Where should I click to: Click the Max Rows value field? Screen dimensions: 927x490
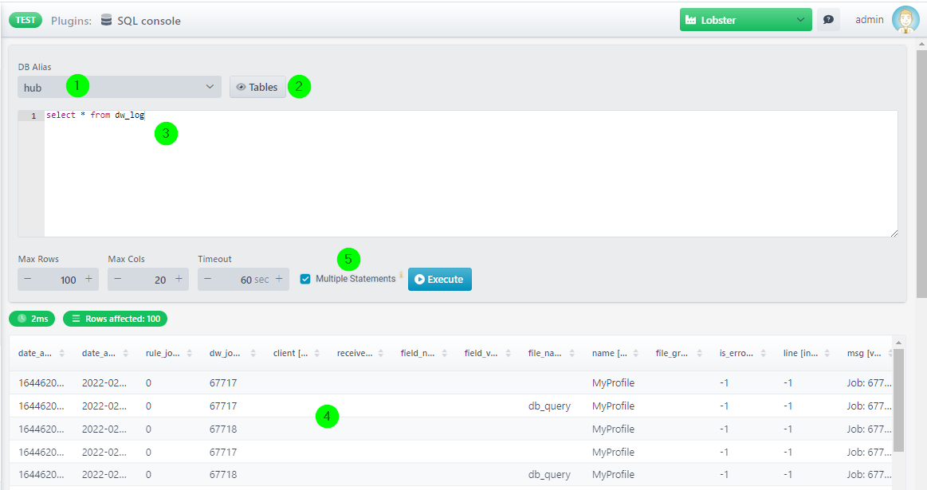[x=58, y=280]
